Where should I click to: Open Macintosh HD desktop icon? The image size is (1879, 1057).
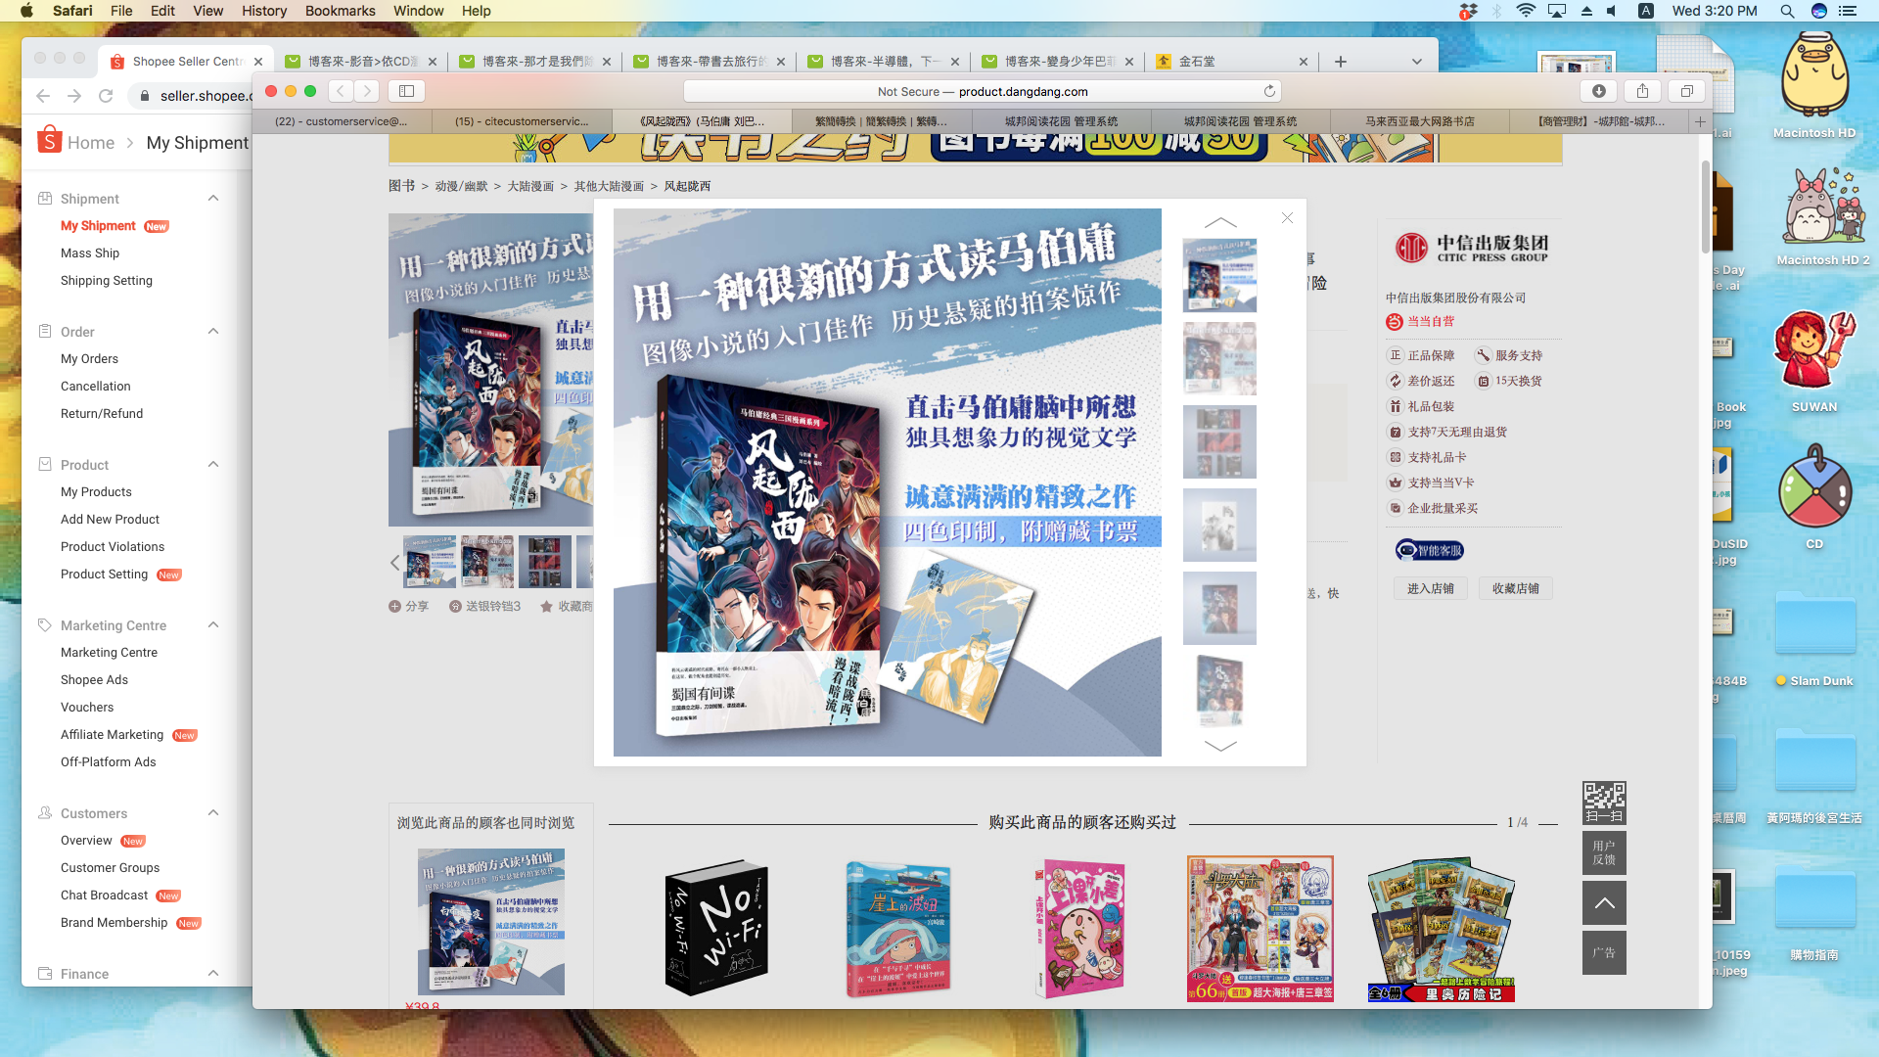coord(1814,85)
